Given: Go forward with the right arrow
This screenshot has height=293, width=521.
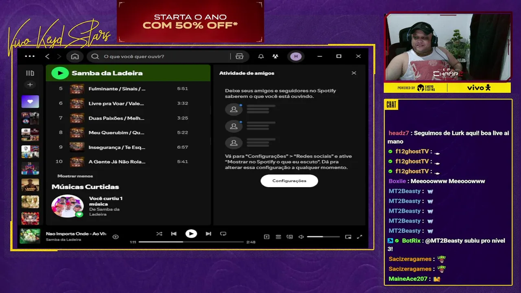Looking at the screenshot, I should coord(59,56).
